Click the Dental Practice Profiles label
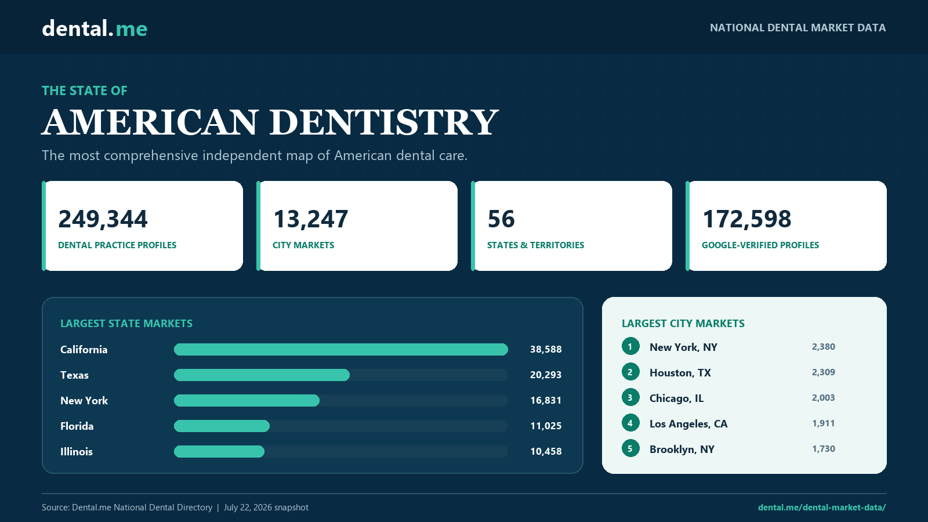The width and height of the screenshot is (928, 522). [117, 245]
